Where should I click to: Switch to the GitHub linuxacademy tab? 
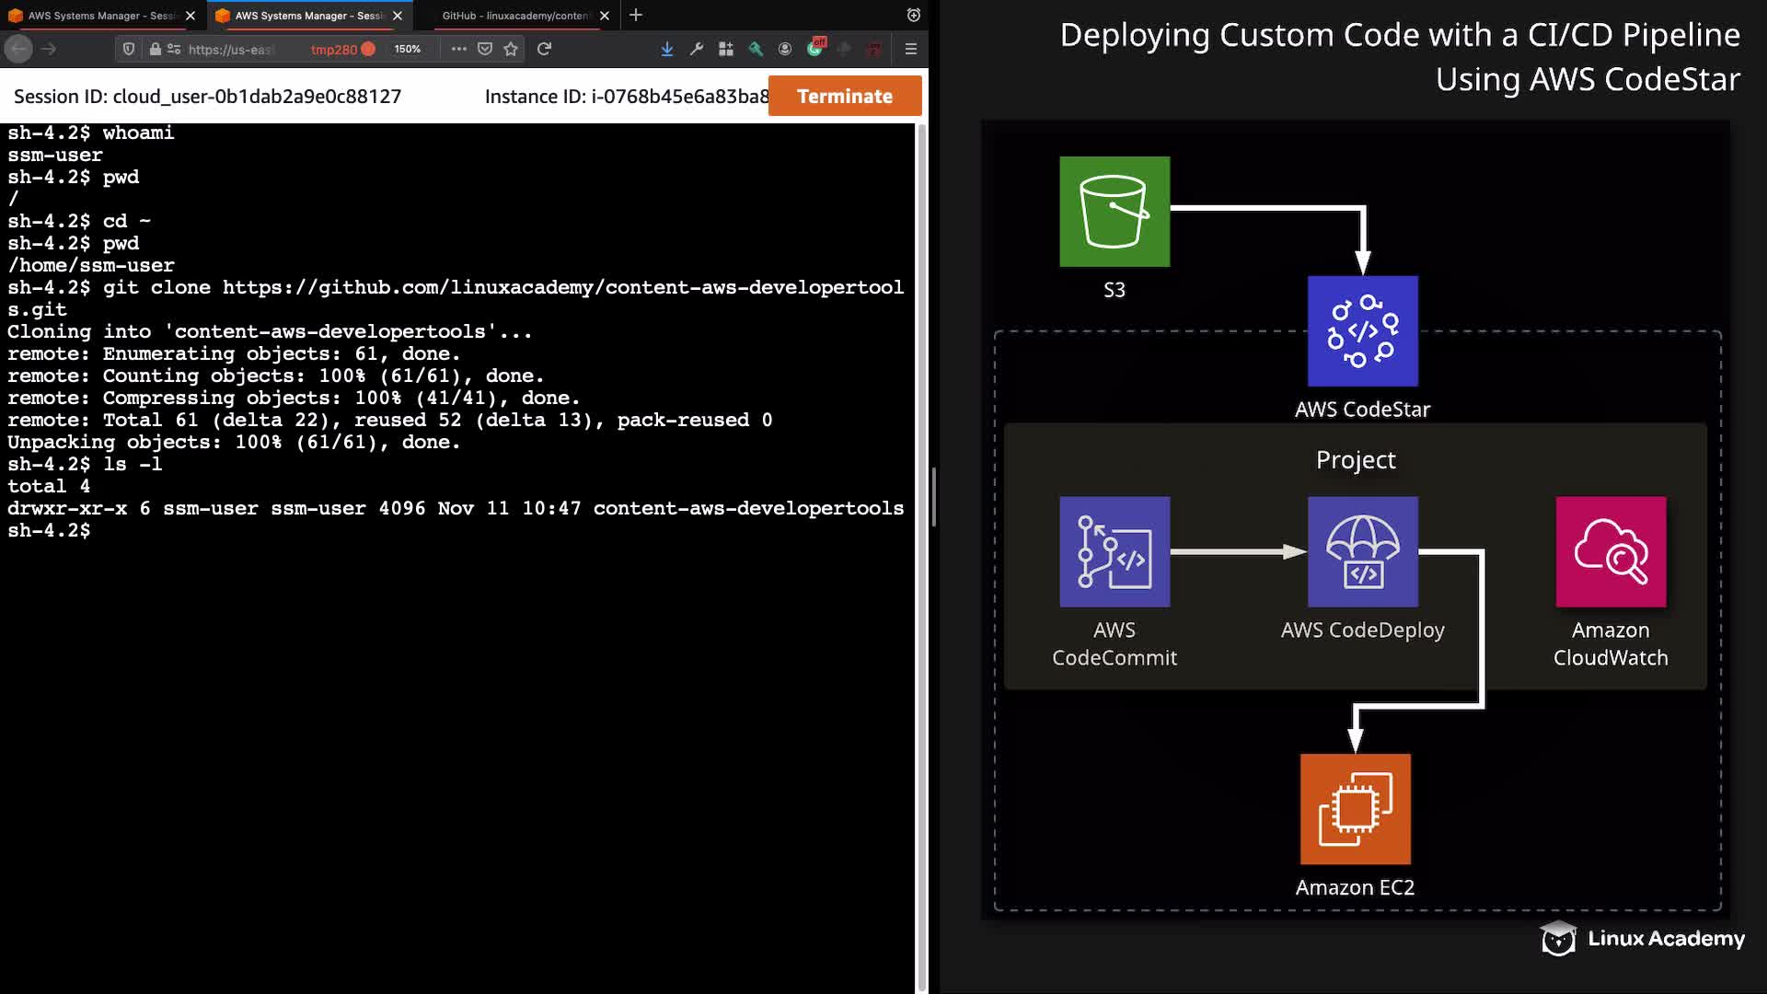coord(515,16)
